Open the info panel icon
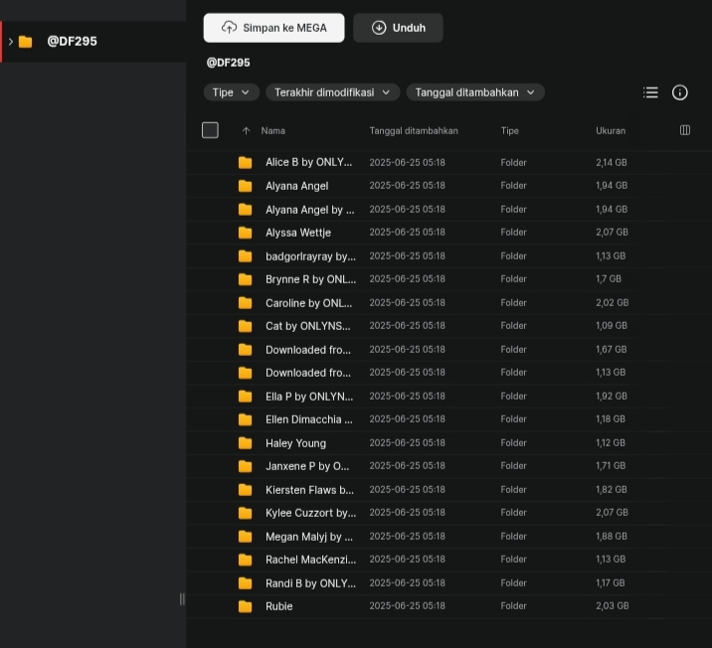712x648 pixels. point(680,92)
